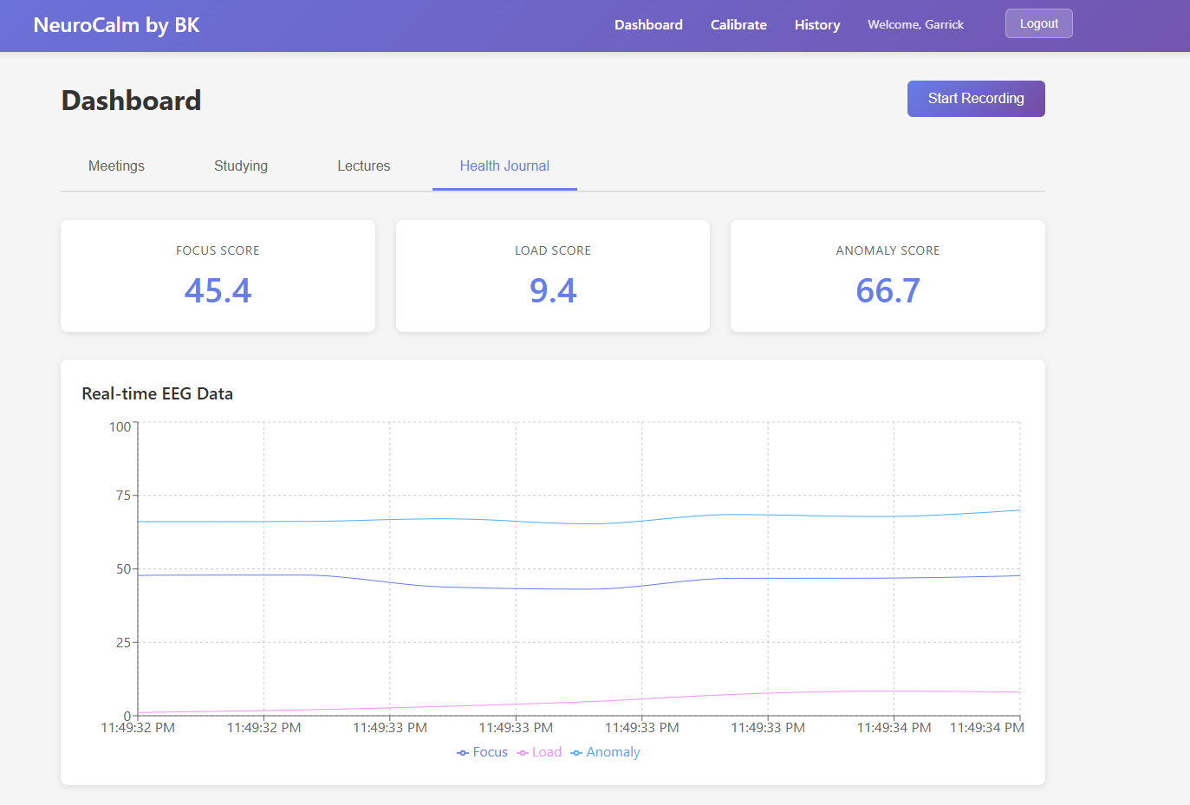Select the Health Journal tab
This screenshot has height=805, width=1190.
point(504,166)
